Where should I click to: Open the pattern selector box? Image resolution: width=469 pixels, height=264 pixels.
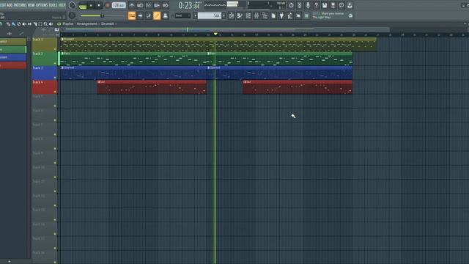click(210, 16)
